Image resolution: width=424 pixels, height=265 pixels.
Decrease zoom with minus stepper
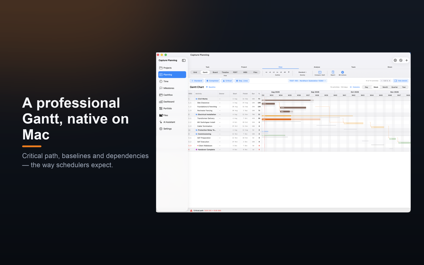click(x=382, y=81)
